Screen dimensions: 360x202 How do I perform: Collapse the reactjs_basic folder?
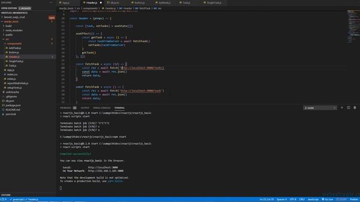11,21
